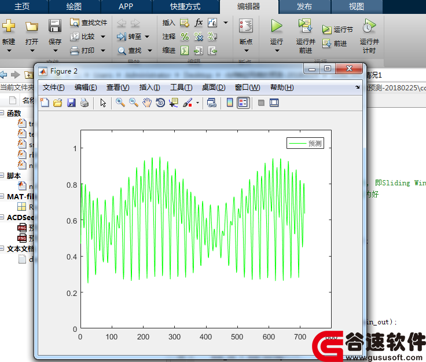Expand the Breakpoints (断点) dropdown arrow

[247, 50]
